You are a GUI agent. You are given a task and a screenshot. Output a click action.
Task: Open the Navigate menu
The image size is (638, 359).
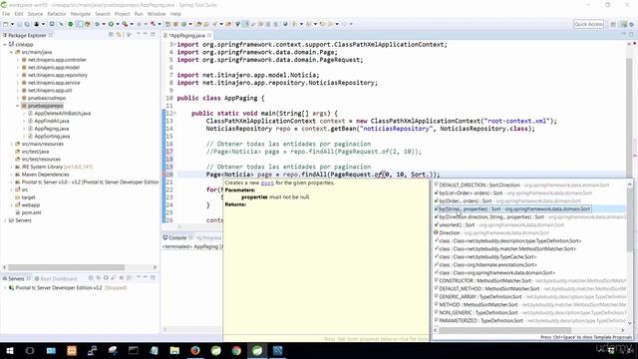click(x=81, y=14)
